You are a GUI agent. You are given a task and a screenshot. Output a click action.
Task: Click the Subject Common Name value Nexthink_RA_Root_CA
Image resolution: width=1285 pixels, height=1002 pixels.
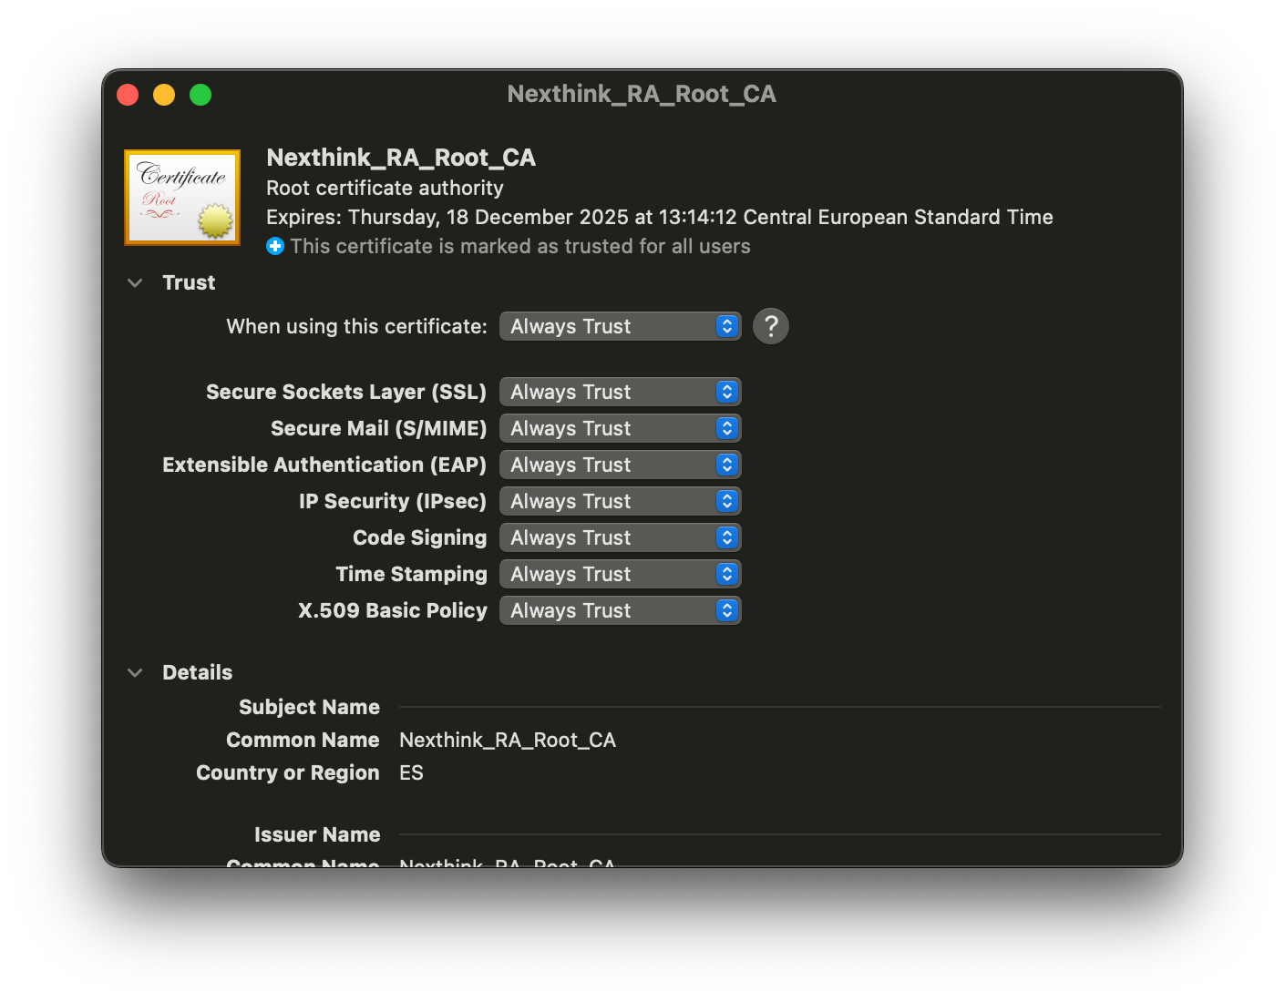(508, 740)
